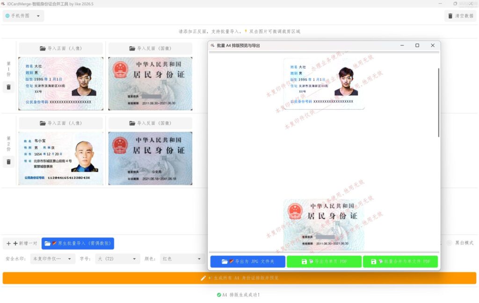Delete 第1份 with its trash icon

8,87
